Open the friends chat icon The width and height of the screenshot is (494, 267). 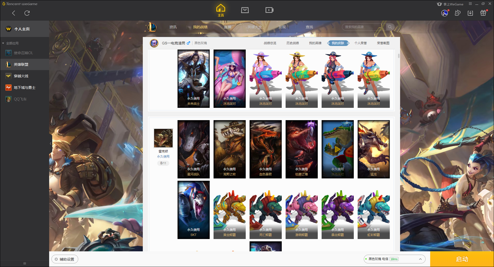coord(457,13)
